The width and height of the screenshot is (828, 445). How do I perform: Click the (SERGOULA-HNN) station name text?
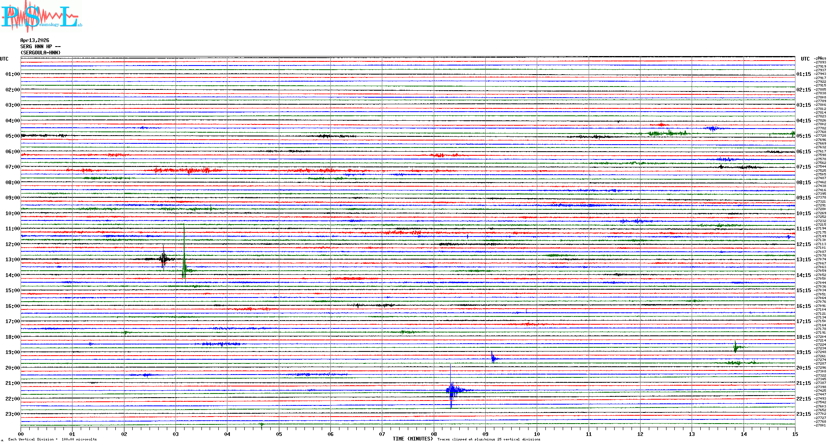(x=40, y=53)
